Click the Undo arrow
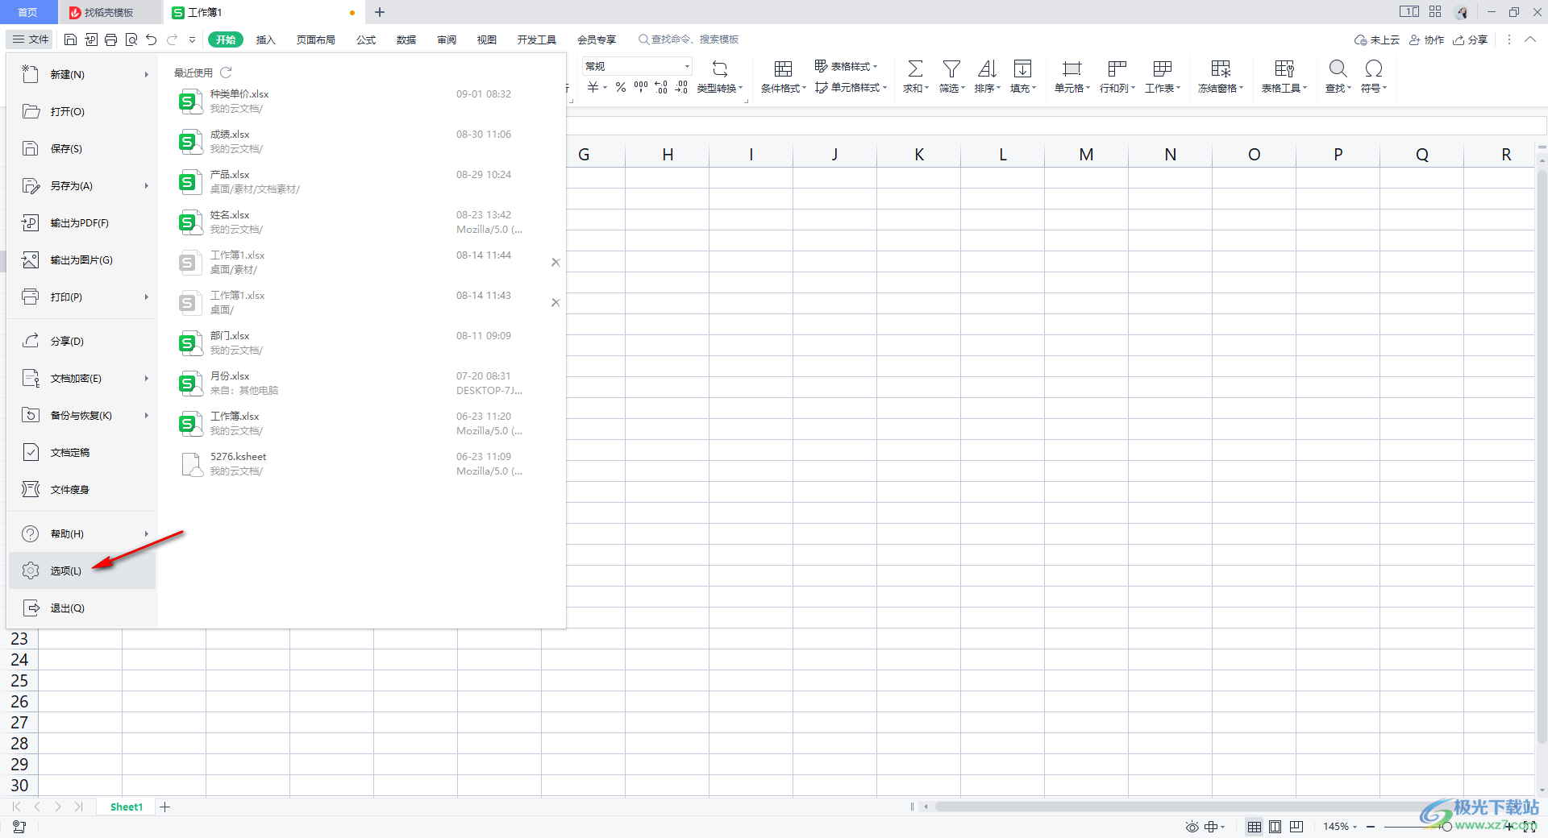Viewport: 1548px width, 838px height. pyautogui.click(x=152, y=39)
